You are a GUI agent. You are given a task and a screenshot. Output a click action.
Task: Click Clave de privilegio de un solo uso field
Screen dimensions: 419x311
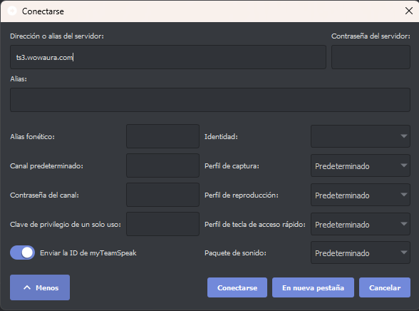click(x=162, y=224)
